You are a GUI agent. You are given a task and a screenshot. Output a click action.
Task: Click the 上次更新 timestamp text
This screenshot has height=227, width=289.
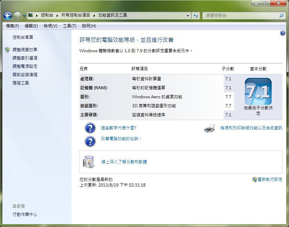click(x=112, y=185)
